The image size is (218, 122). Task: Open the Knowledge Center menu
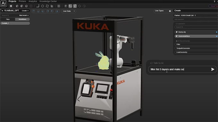click(48, 1)
